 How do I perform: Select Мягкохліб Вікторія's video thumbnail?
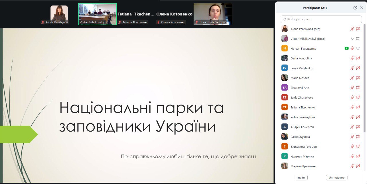coord(213,14)
